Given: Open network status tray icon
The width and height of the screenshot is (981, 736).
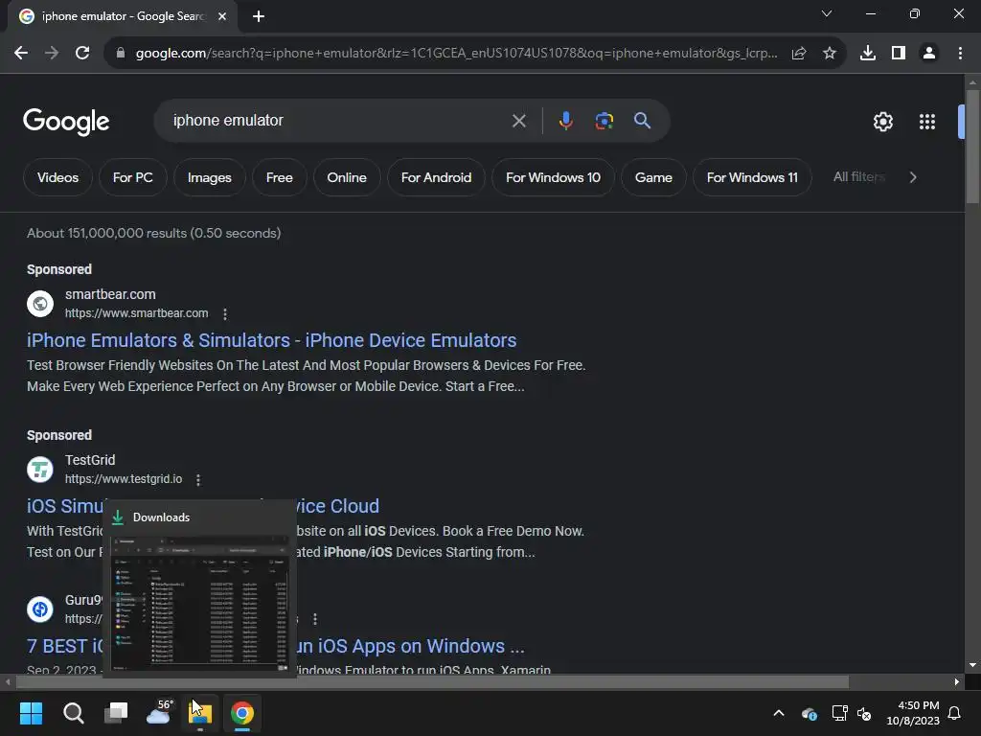Looking at the screenshot, I should tap(839, 713).
